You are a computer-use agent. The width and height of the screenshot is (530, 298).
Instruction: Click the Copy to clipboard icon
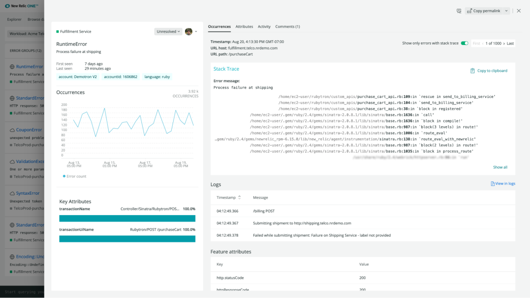[x=473, y=71]
